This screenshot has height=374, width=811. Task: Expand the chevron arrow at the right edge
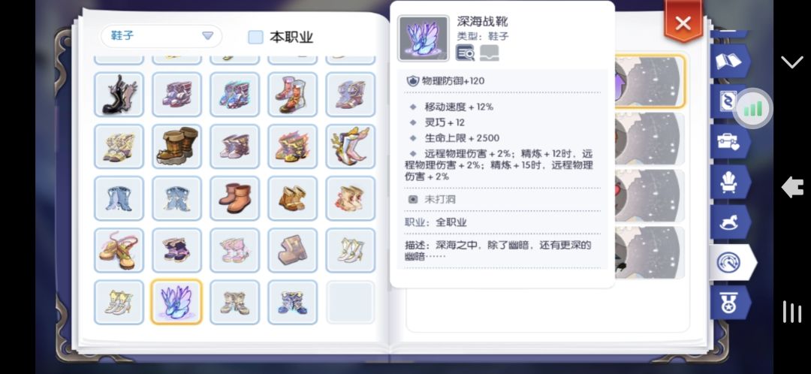[x=792, y=62]
